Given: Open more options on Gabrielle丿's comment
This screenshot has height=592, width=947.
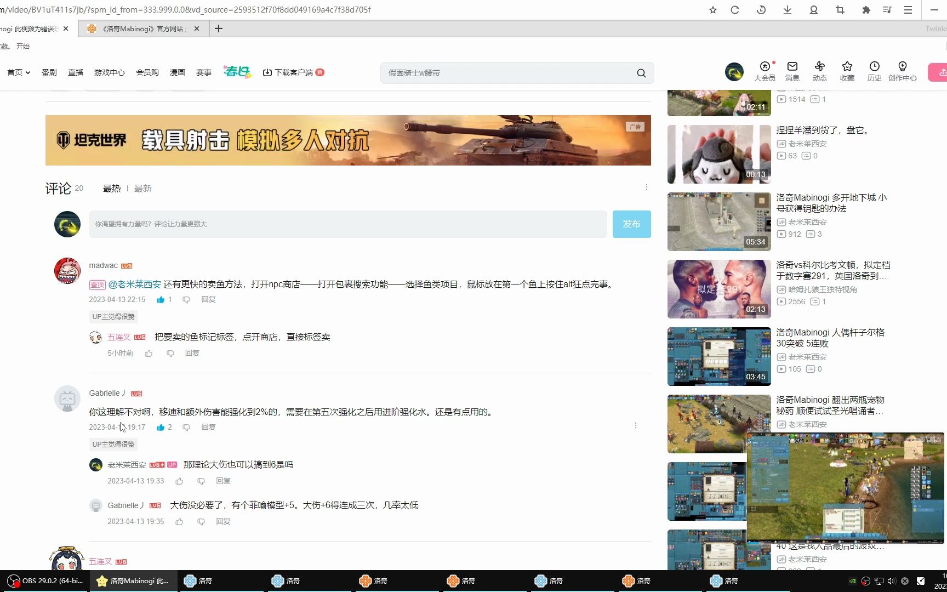Looking at the screenshot, I should pyautogui.click(x=636, y=426).
